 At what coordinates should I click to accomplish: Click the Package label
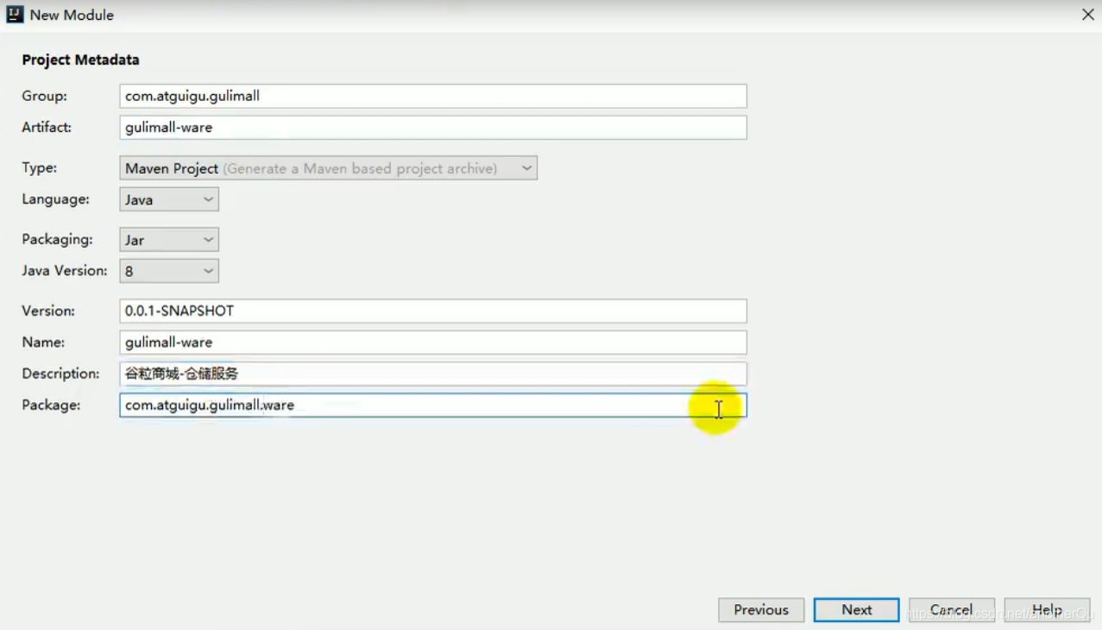point(51,405)
